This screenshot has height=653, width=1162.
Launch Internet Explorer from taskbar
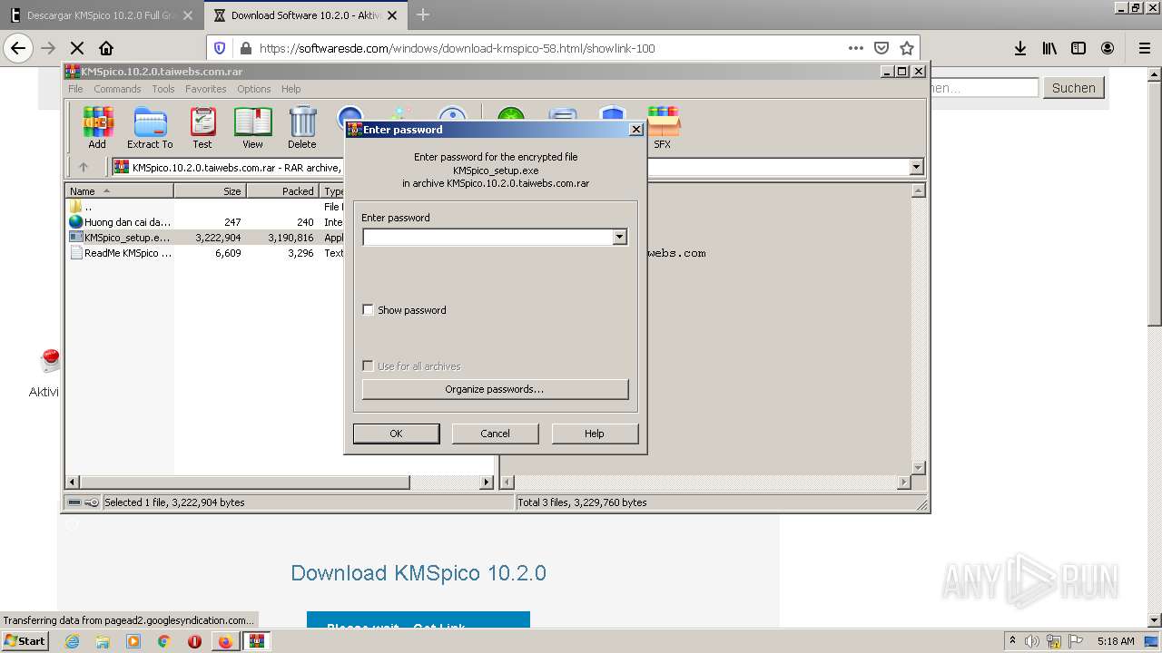[72, 641]
